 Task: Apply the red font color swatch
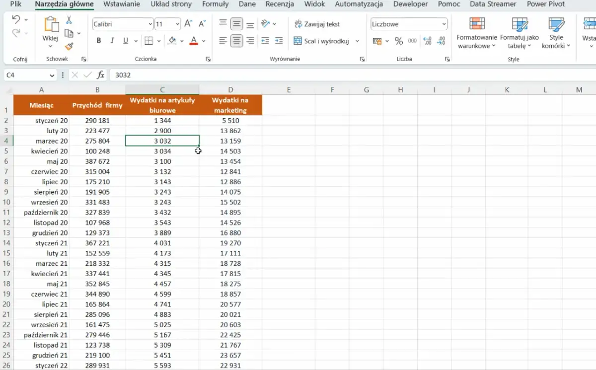[x=194, y=41]
